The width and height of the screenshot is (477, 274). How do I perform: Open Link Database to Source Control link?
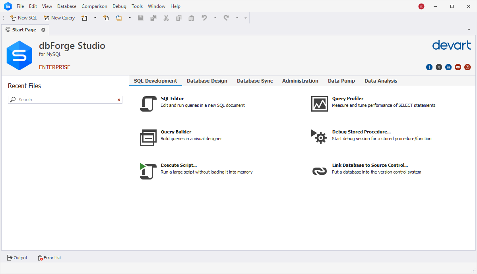pyautogui.click(x=370, y=165)
